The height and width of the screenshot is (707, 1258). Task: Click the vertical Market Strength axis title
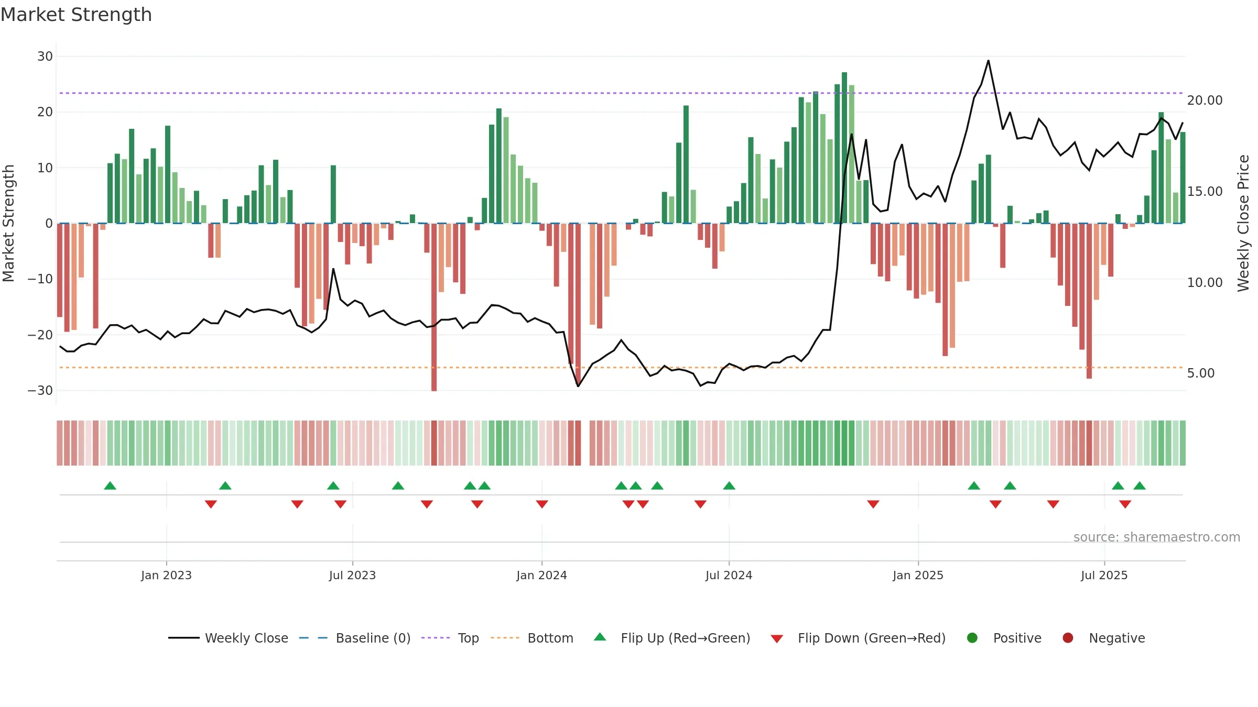(8, 223)
